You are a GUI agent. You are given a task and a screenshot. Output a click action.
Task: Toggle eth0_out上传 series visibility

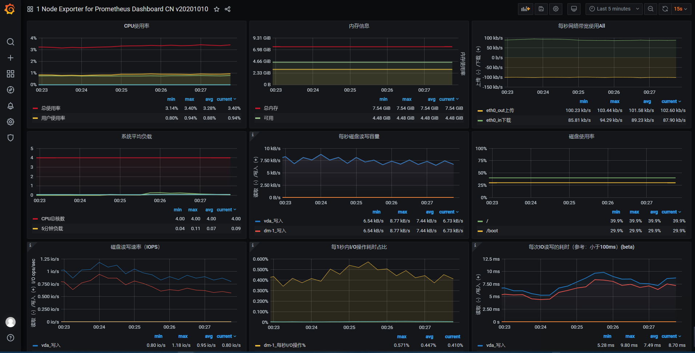[x=500, y=111]
